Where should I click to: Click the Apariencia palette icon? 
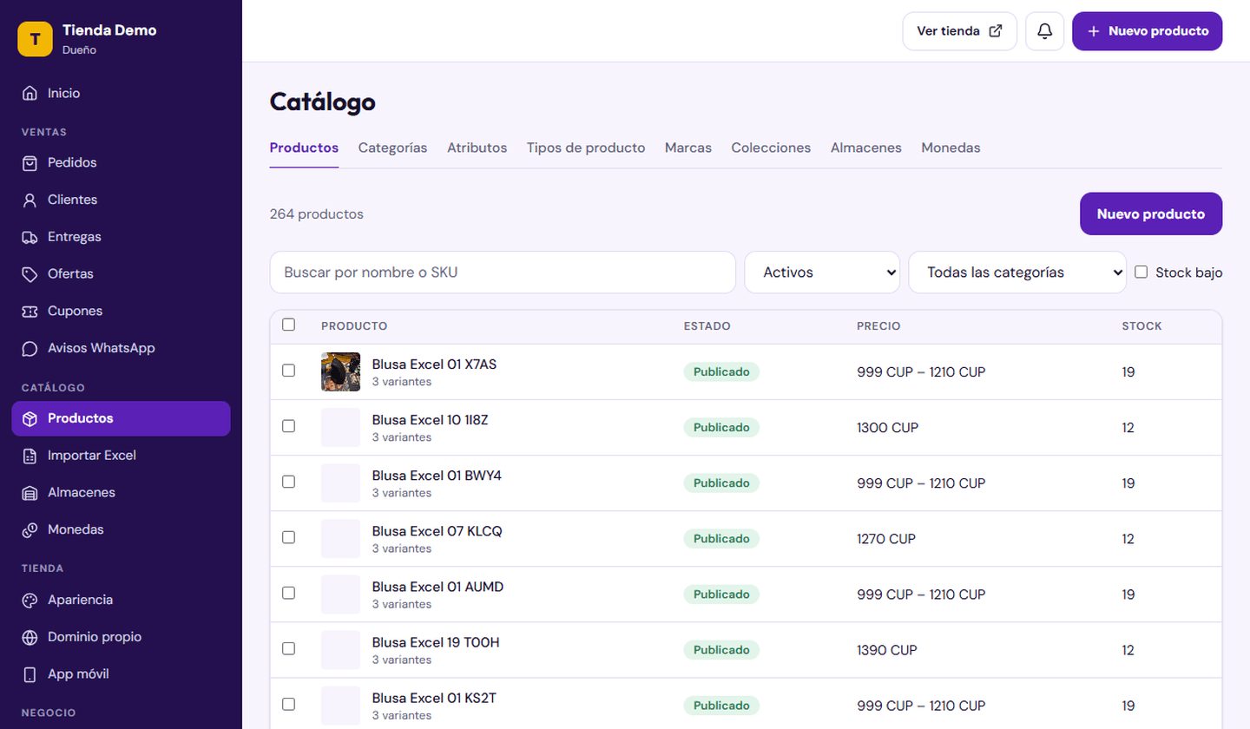pyautogui.click(x=30, y=600)
